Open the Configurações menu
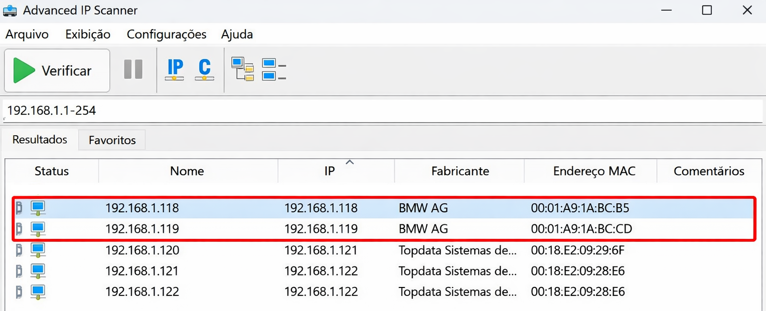The width and height of the screenshot is (766, 311). point(167,35)
